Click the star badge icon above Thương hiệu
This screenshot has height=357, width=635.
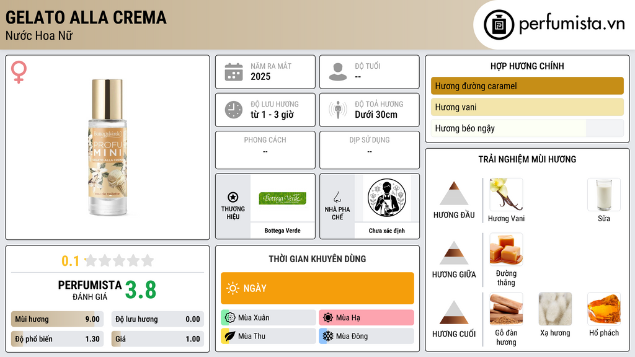233,197
